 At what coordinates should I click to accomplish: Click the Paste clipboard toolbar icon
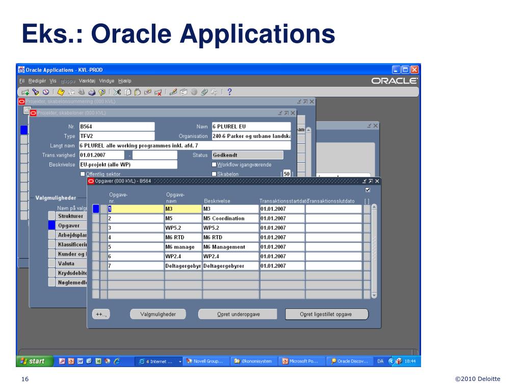pos(138,92)
